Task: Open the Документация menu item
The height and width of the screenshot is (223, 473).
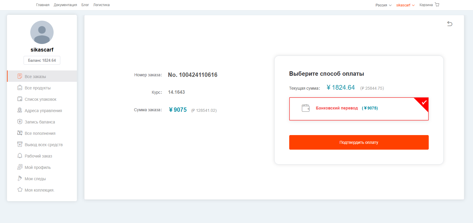Action: click(65, 5)
